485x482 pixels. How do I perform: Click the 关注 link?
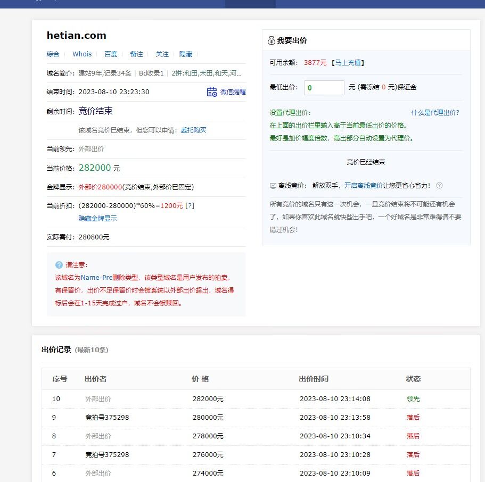click(x=162, y=54)
